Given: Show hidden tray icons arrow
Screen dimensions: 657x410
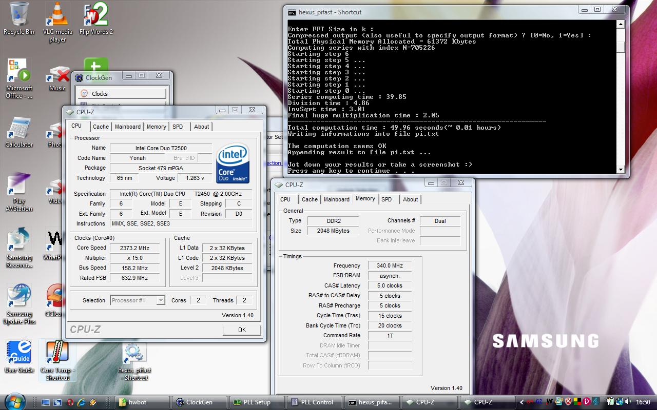Looking at the screenshot, I should coord(522,402).
